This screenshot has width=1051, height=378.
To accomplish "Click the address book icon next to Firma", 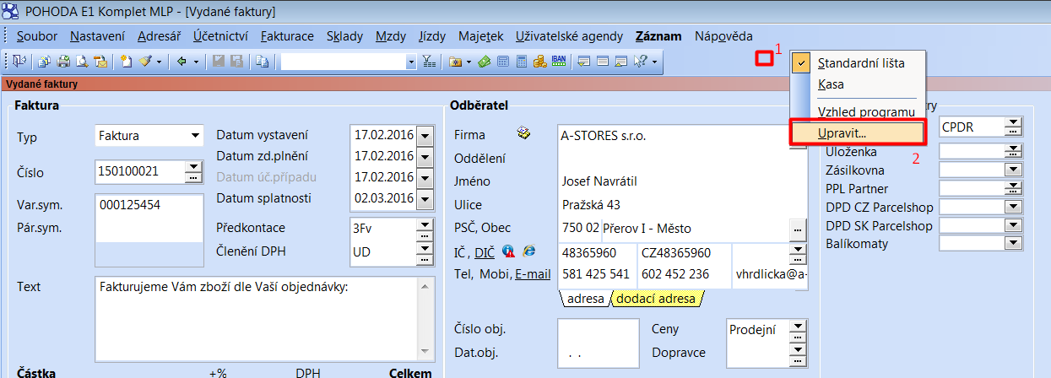I will point(523,133).
